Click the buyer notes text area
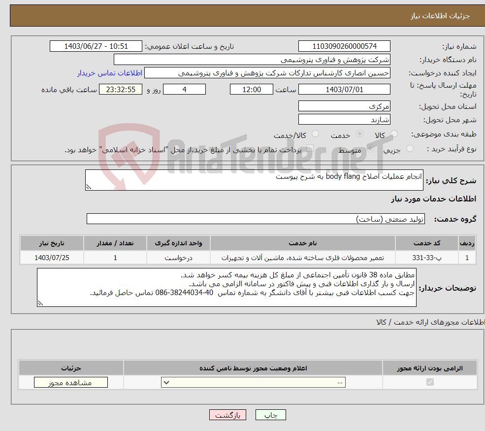Viewport: 485px width, 431px height. click(x=226, y=288)
